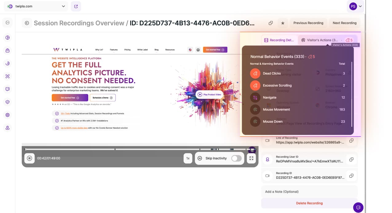Copy the Link of Recording
The image size is (392, 213).
coord(351,141)
